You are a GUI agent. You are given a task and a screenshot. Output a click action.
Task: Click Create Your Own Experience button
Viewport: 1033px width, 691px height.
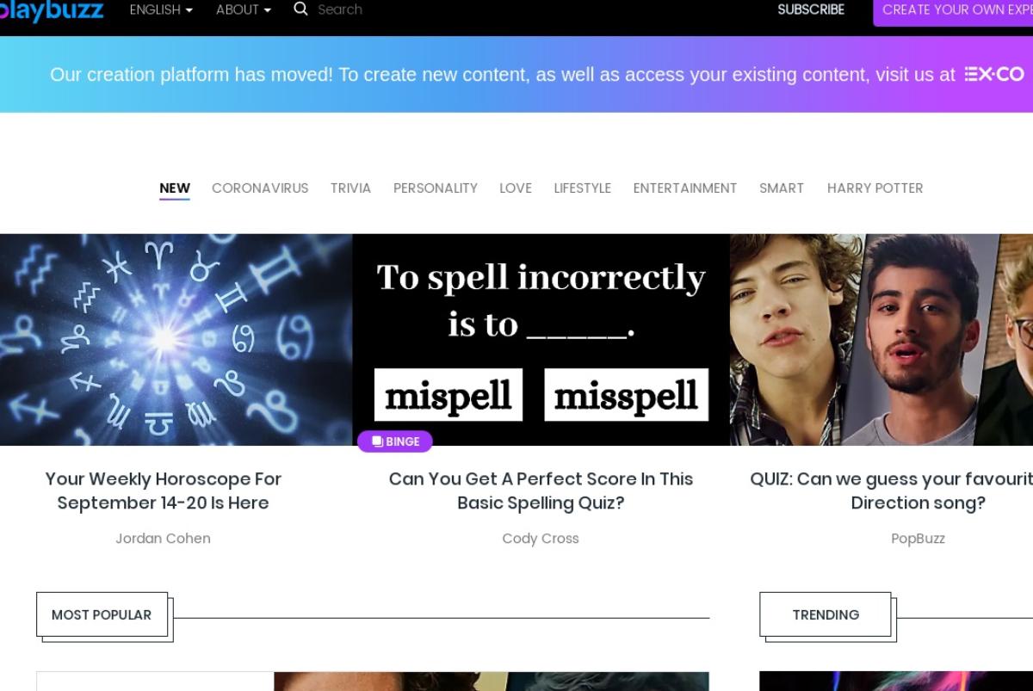tap(953, 10)
